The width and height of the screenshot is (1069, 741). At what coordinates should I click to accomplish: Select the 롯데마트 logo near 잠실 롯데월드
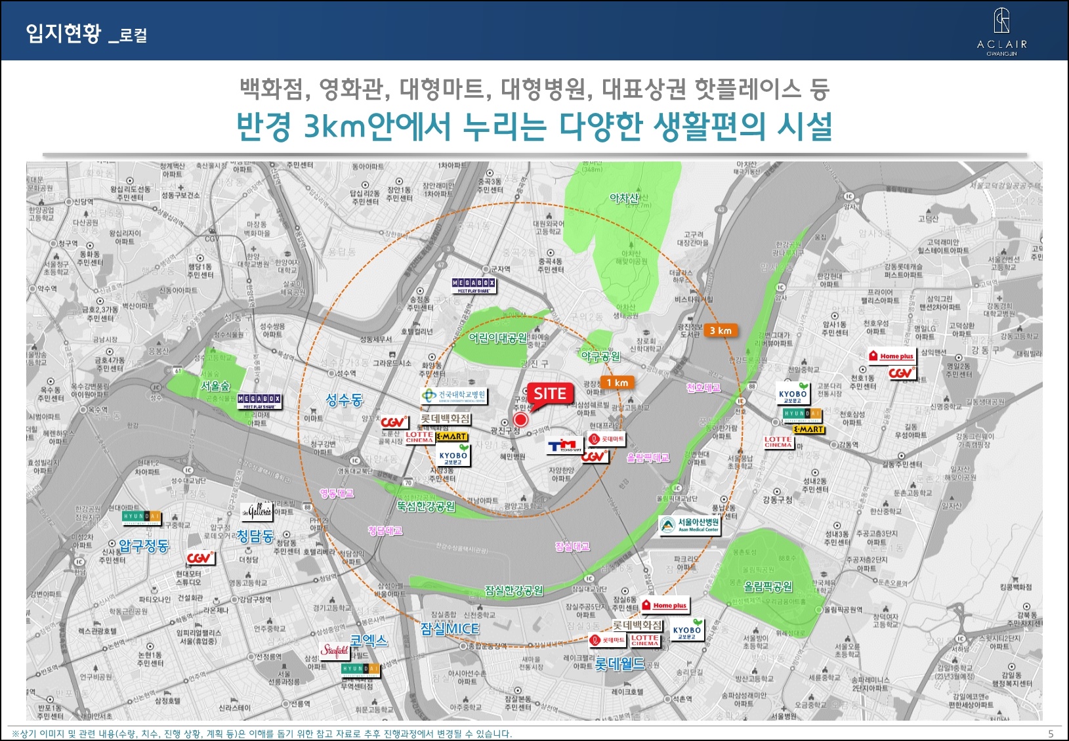pyautogui.click(x=607, y=640)
